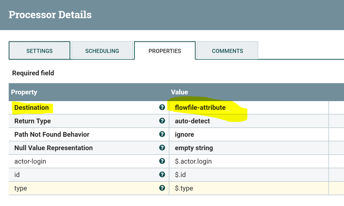Go to the Comments tab
This screenshot has height=206, width=344.
click(227, 51)
